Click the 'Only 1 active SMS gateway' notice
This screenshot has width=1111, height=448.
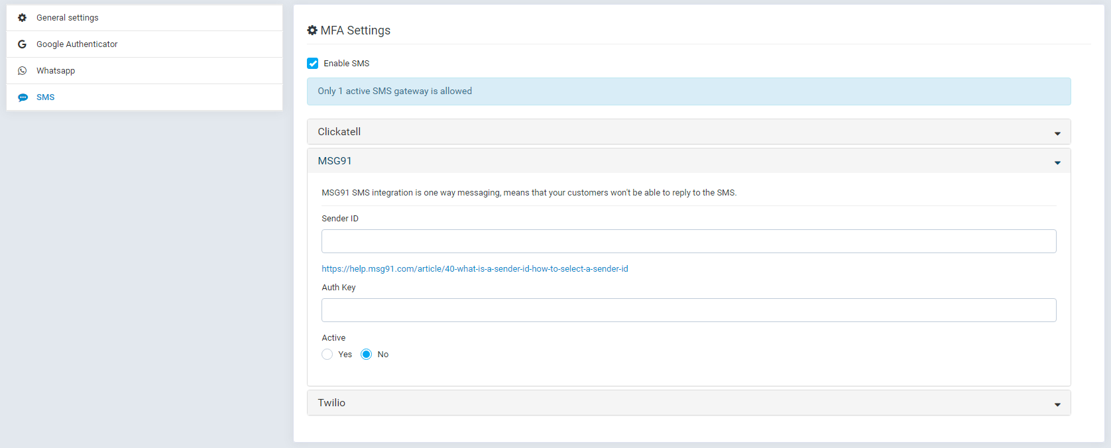[x=689, y=91]
